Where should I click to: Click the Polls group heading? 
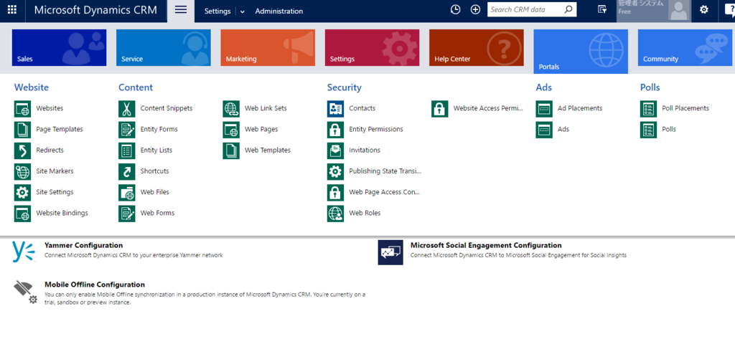(650, 87)
